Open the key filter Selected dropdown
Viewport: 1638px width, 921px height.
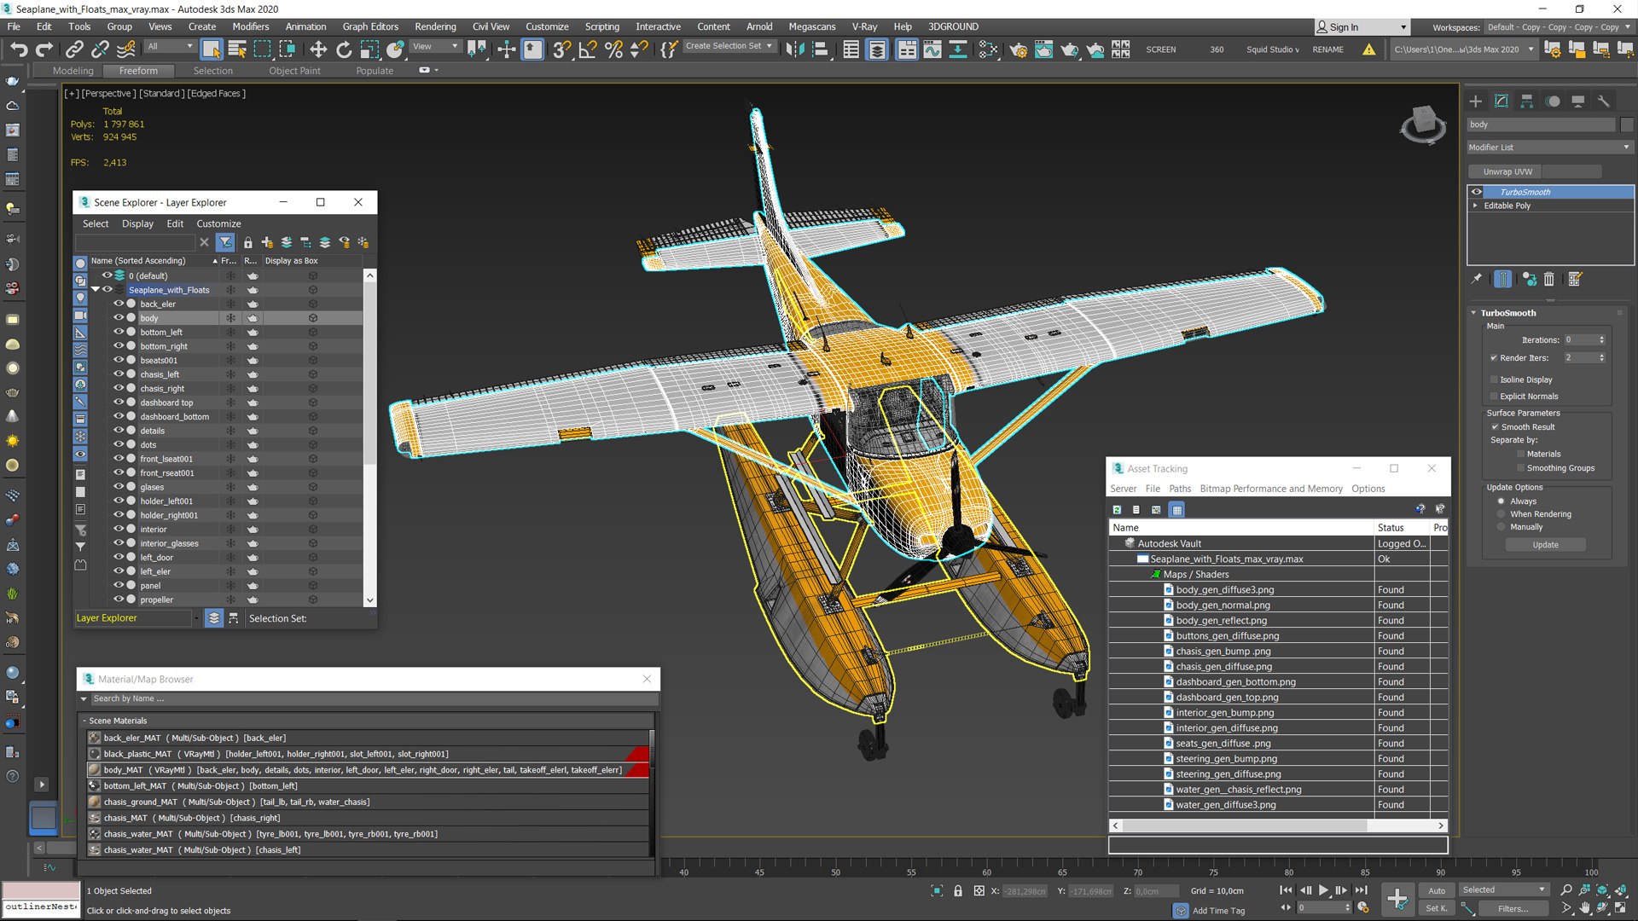(x=1503, y=890)
